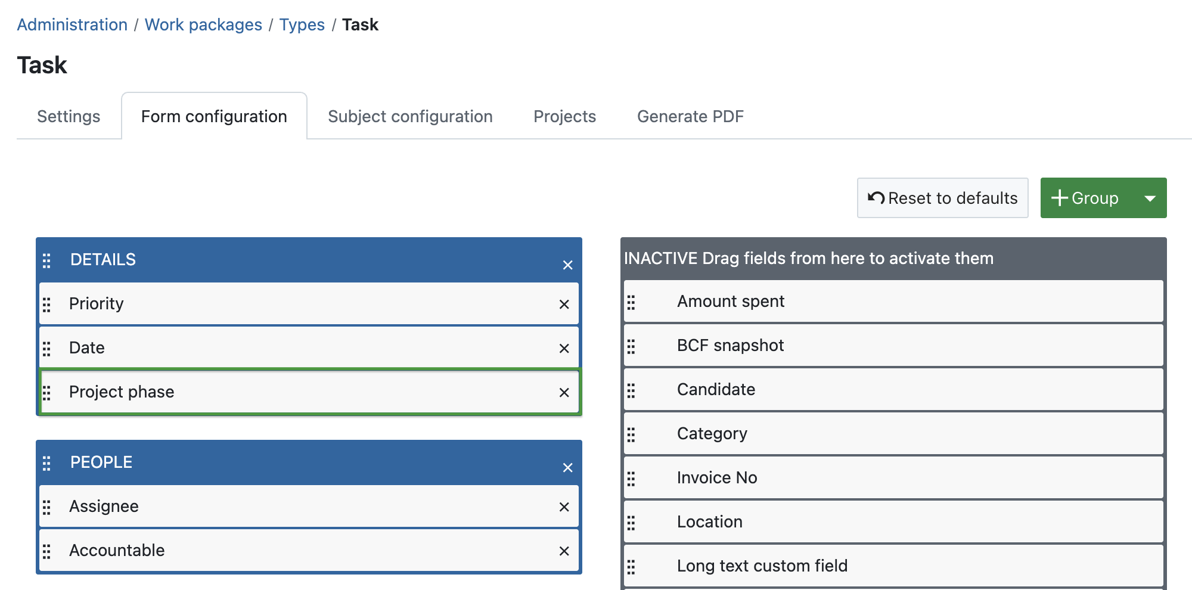Click the Reset to defaults button

click(x=942, y=198)
